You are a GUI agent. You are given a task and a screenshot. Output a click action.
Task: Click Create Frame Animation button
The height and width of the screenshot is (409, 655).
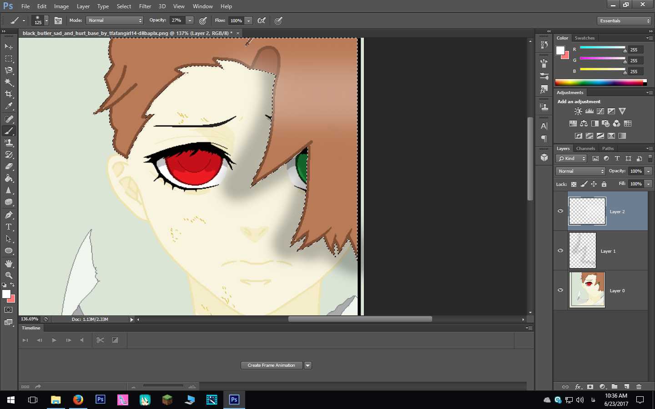click(x=272, y=365)
